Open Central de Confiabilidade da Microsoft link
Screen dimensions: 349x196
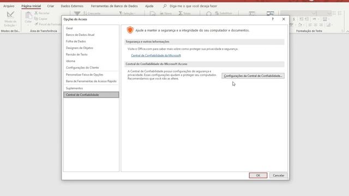coord(156,56)
